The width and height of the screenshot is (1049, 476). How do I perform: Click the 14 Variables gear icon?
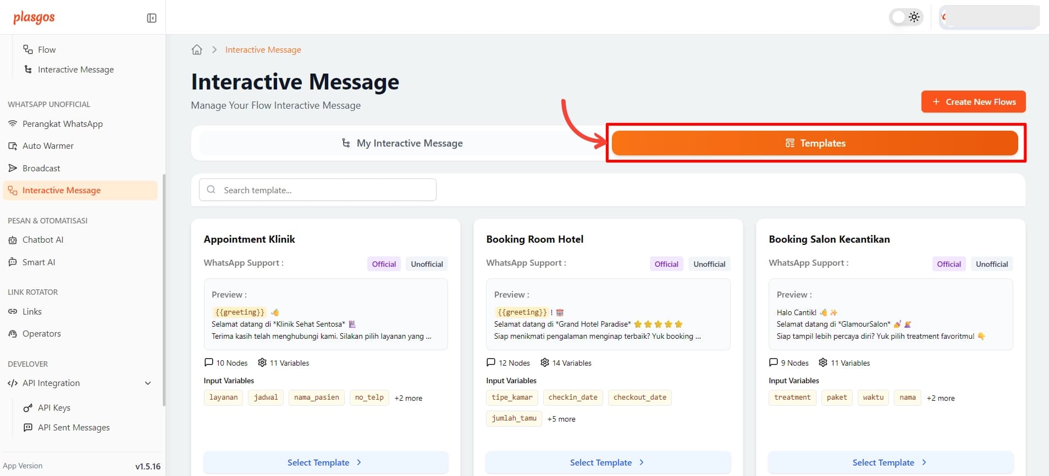545,362
